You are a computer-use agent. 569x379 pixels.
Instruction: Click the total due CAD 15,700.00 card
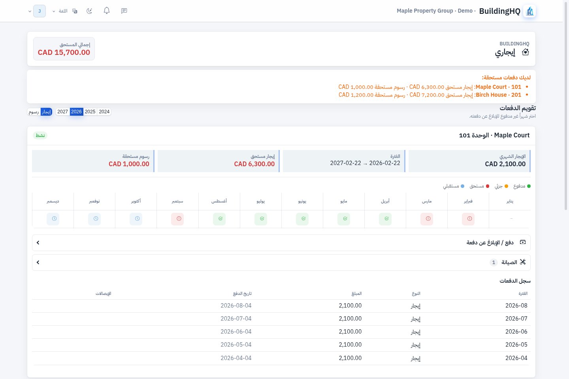[x=64, y=49]
